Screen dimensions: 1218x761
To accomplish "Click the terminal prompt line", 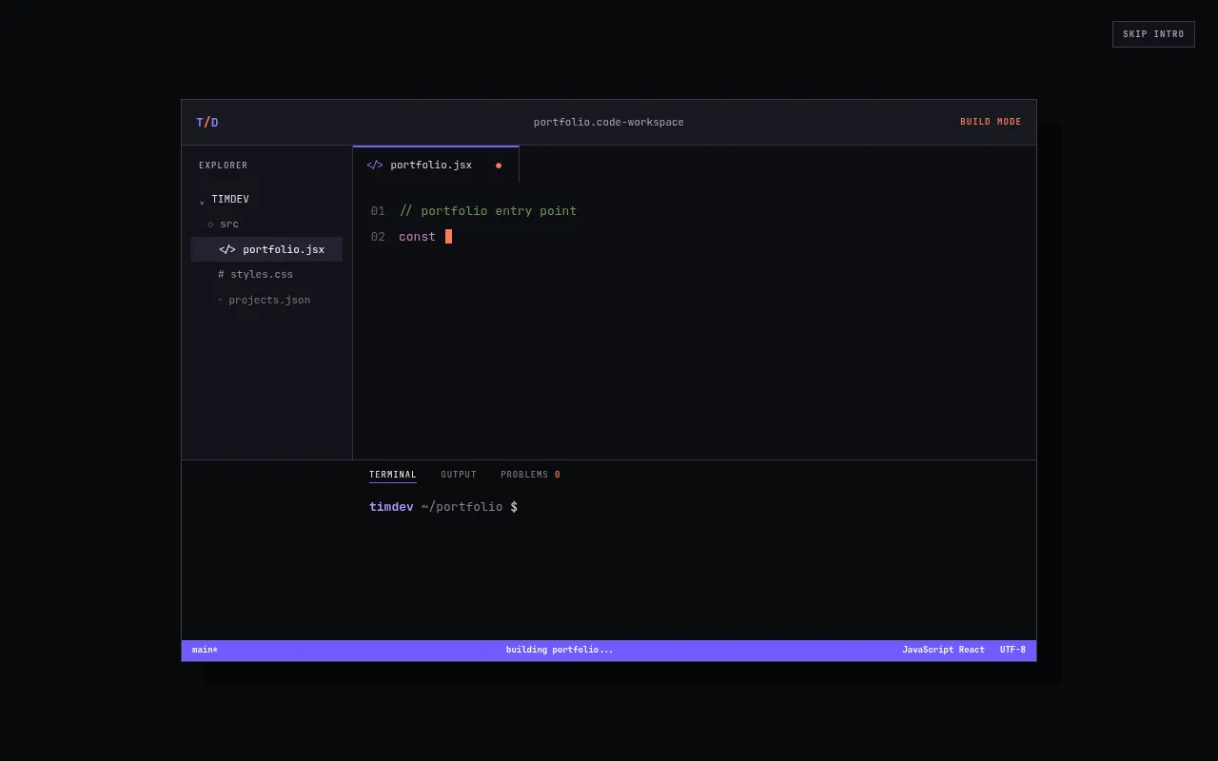I will point(443,507).
